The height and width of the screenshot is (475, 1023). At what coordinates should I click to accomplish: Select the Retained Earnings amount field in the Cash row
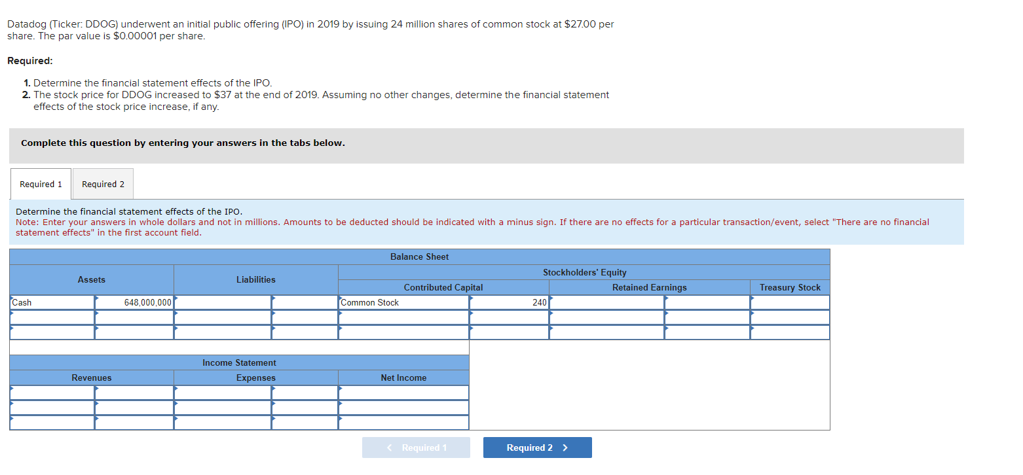pyautogui.click(x=707, y=302)
